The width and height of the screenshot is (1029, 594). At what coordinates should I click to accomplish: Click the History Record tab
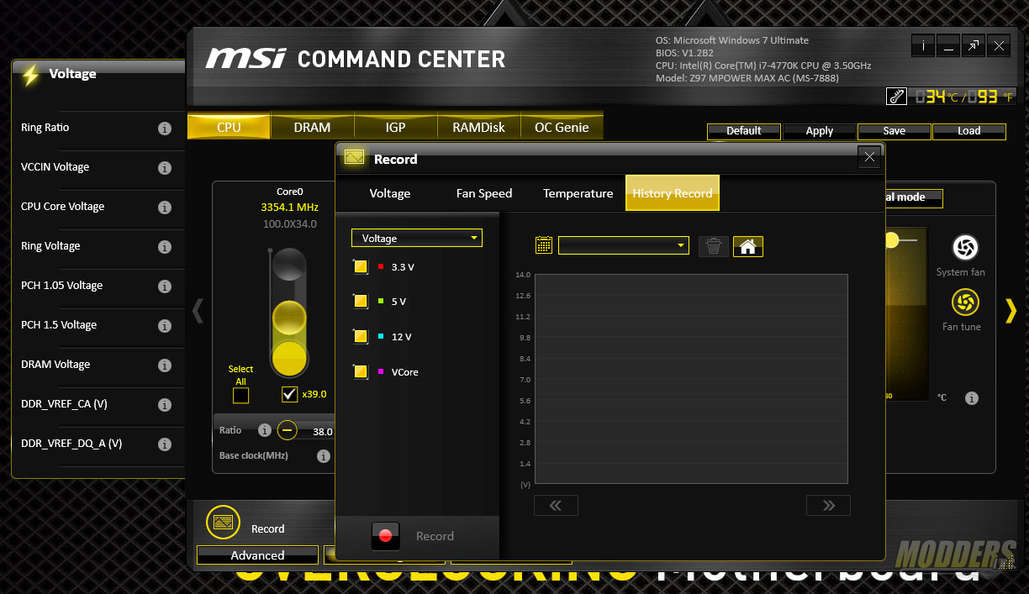pyautogui.click(x=673, y=193)
